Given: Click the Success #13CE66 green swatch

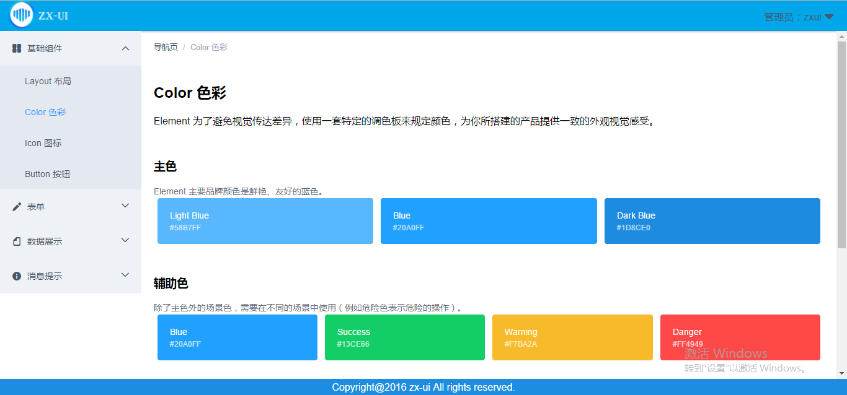Looking at the screenshot, I should pyautogui.click(x=405, y=337).
